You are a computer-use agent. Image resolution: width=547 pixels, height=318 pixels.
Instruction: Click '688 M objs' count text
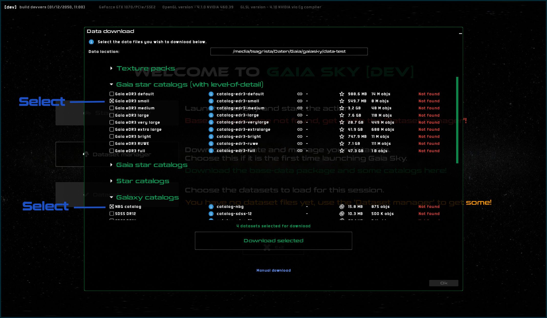[x=383, y=129]
